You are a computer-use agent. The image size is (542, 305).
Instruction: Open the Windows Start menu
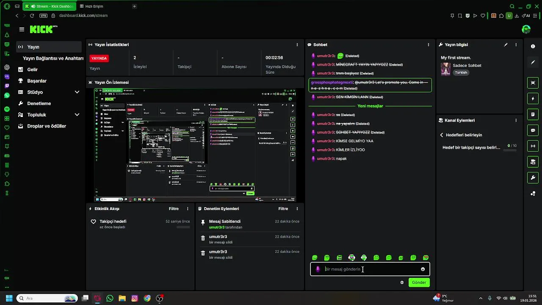(x=9, y=298)
